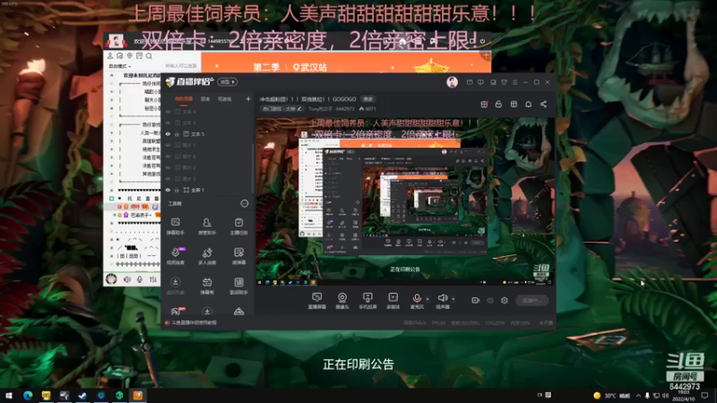Launch the 多人连麦 tool
Image resolution: width=717 pixels, height=403 pixels.
(207, 256)
